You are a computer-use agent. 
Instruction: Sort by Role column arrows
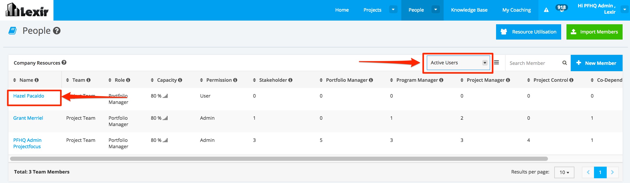point(110,80)
